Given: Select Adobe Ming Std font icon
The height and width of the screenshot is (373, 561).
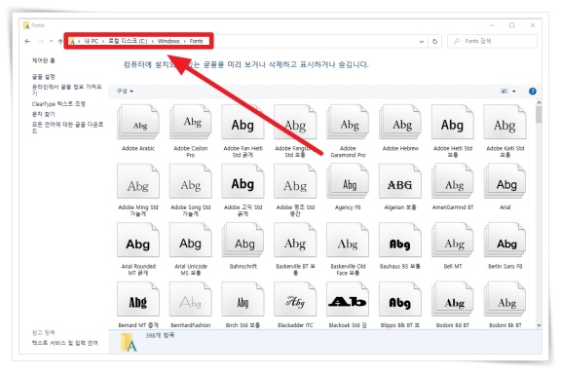Looking at the screenshot, I should click(x=138, y=181).
